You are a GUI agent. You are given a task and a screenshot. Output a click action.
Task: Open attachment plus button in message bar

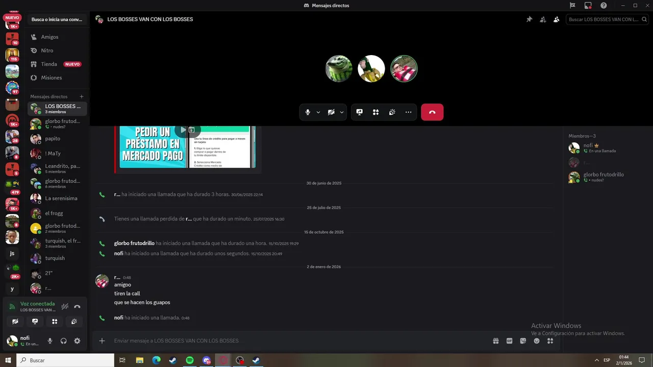pyautogui.click(x=102, y=340)
